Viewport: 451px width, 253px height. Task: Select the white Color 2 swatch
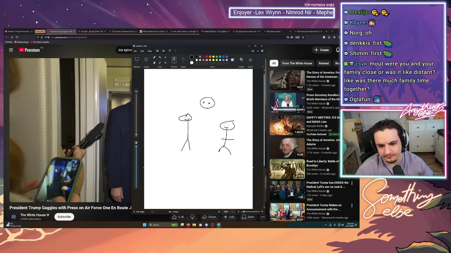point(192,63)
